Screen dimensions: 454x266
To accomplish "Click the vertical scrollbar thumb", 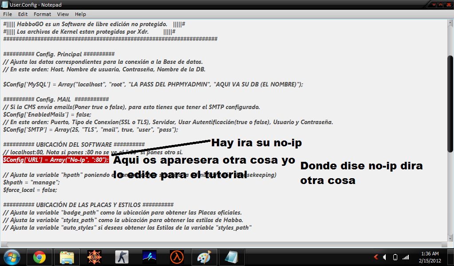I will [450, 103].
